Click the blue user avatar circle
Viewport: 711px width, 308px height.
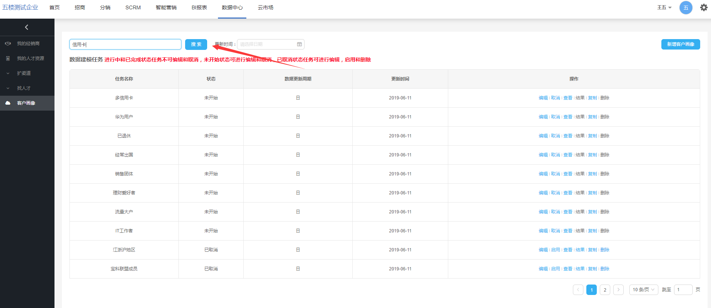(x=686, y=7)
